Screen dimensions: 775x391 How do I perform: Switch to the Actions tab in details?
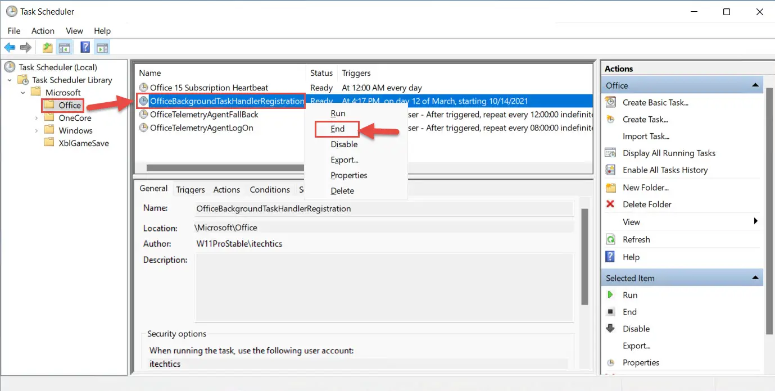(x=226, y=190)
